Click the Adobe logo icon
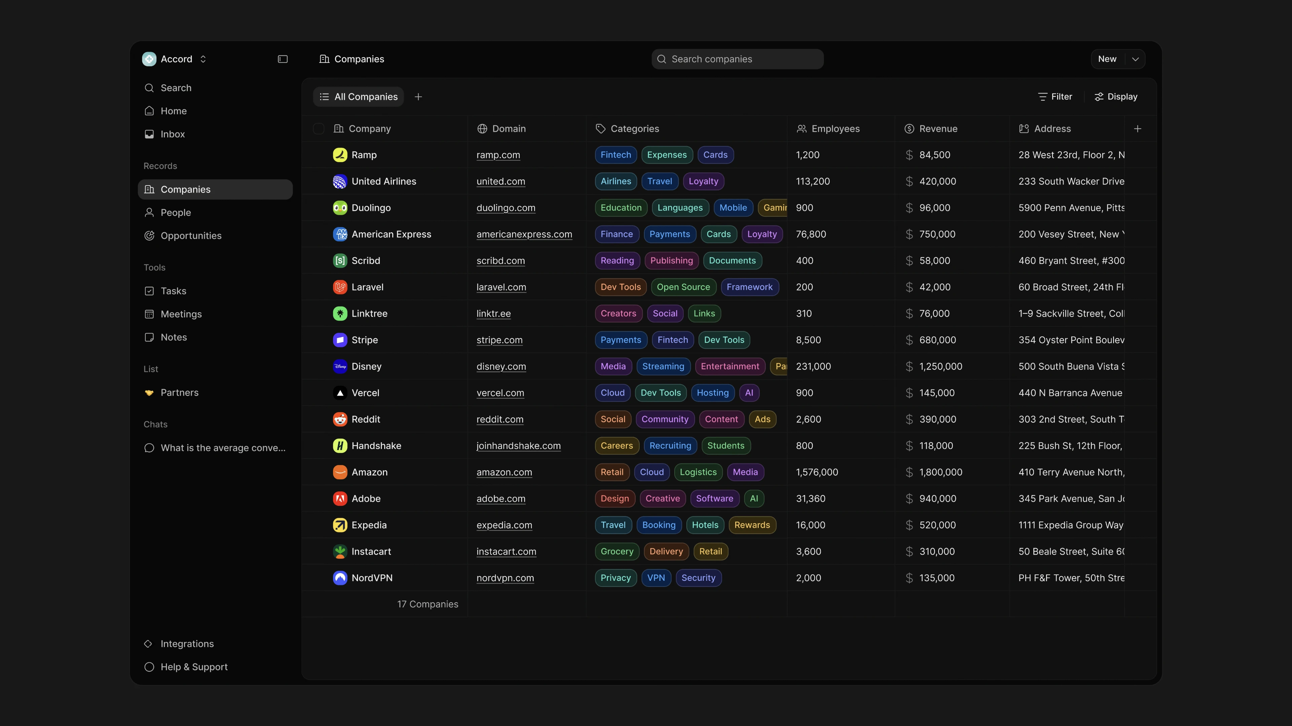This screenshot has width=1292, height=726. tap(340, 498)
